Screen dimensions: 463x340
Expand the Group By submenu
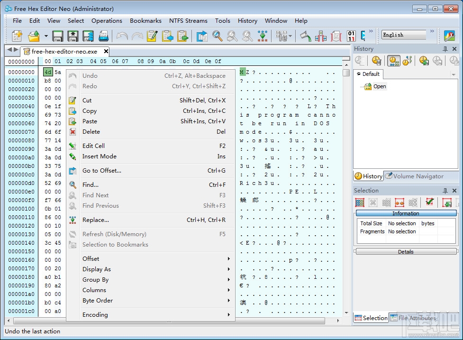pyautogui.click(x=151, y=280)
